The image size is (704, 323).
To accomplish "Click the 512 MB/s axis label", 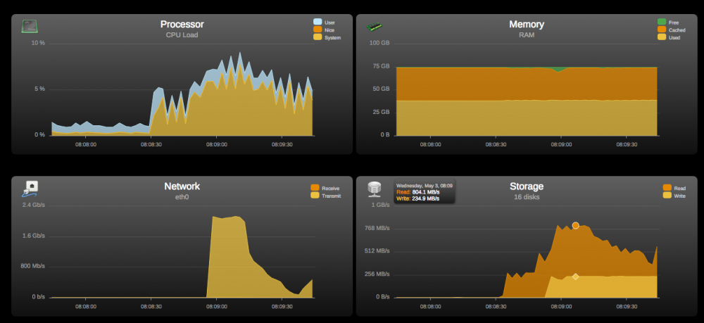I will click(377, 251).
